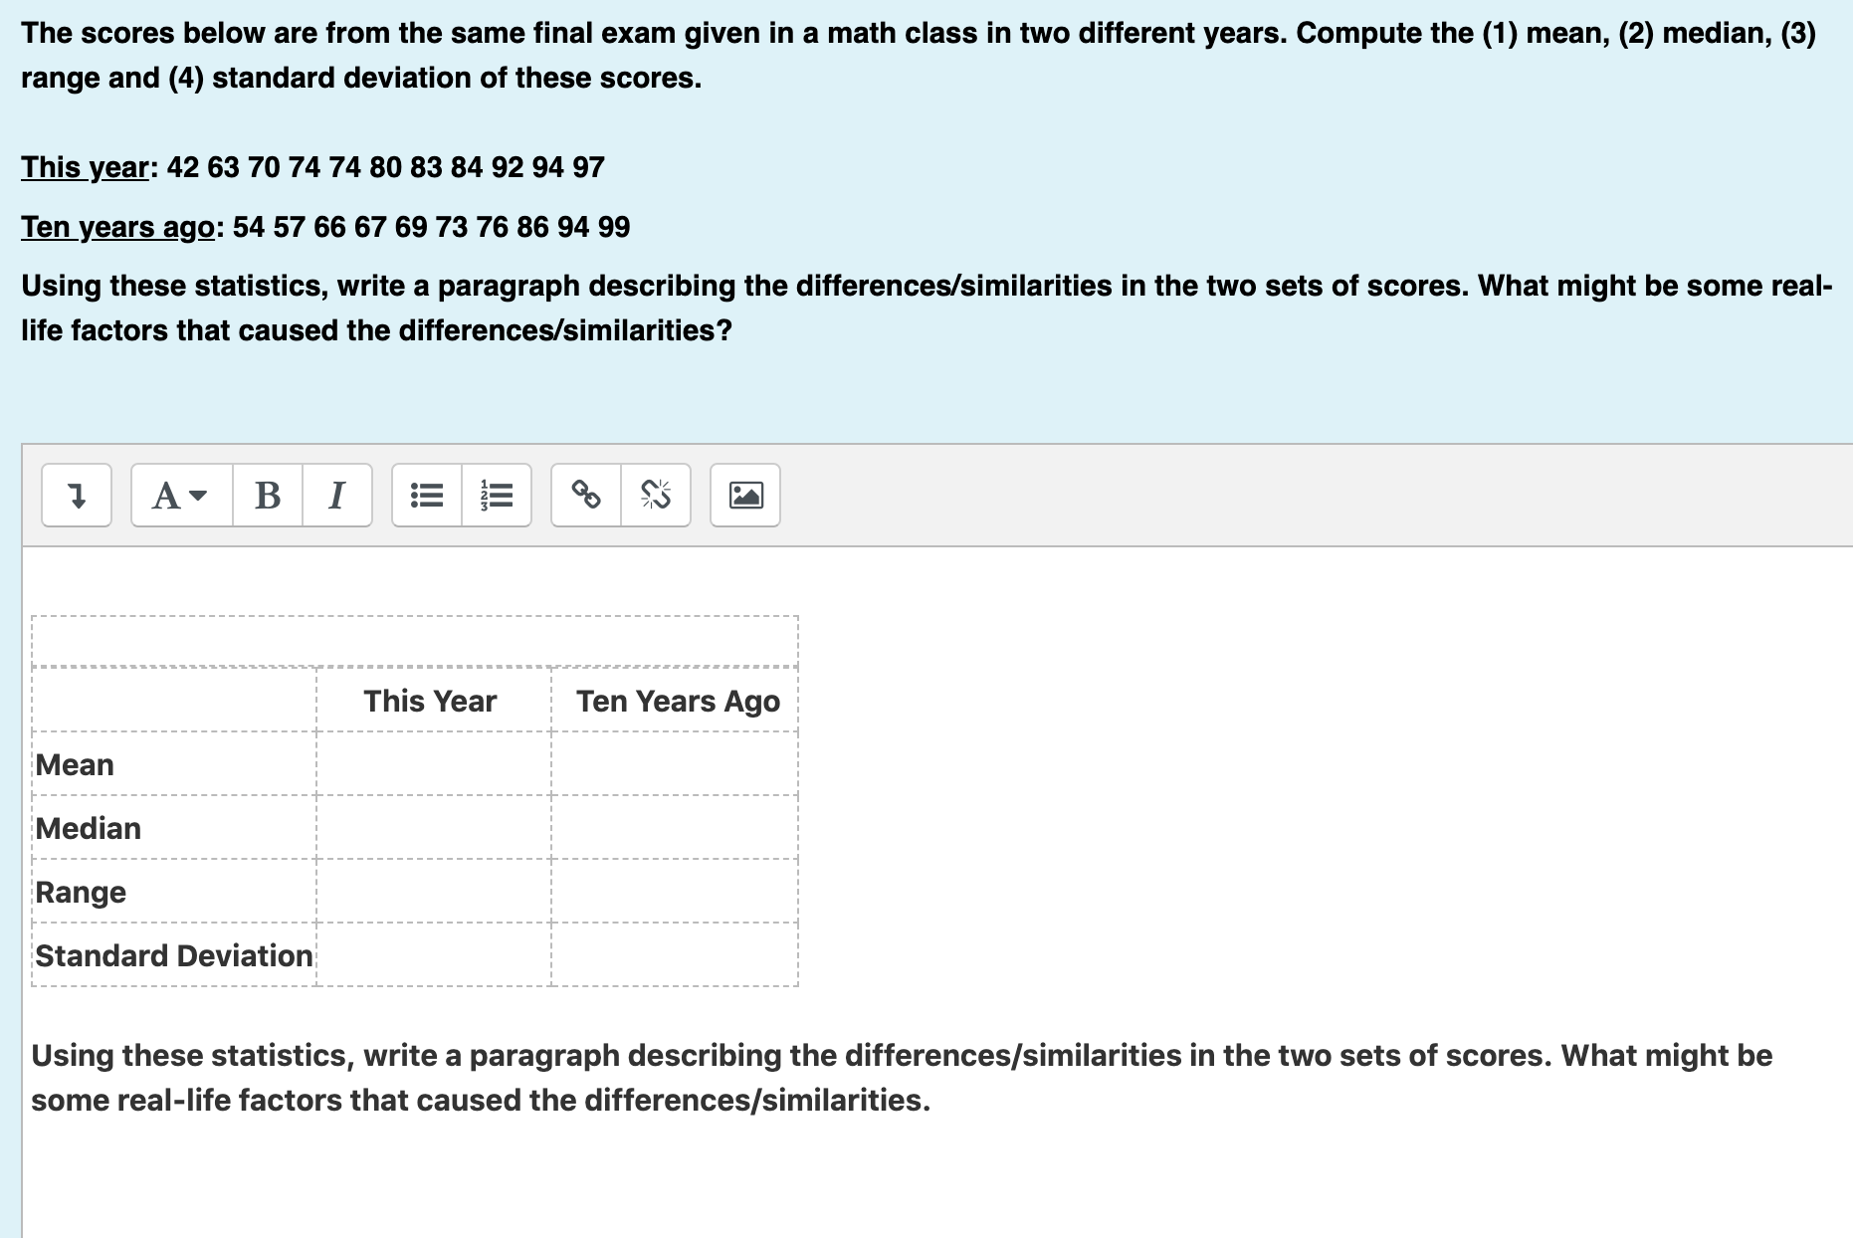This screenshot has width=1853, height=1238.
Task: Select Standard Deviation cell under This Year
Action: click(434, 955)
